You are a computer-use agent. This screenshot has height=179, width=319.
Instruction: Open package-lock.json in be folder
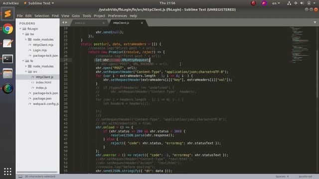(45, 56)
